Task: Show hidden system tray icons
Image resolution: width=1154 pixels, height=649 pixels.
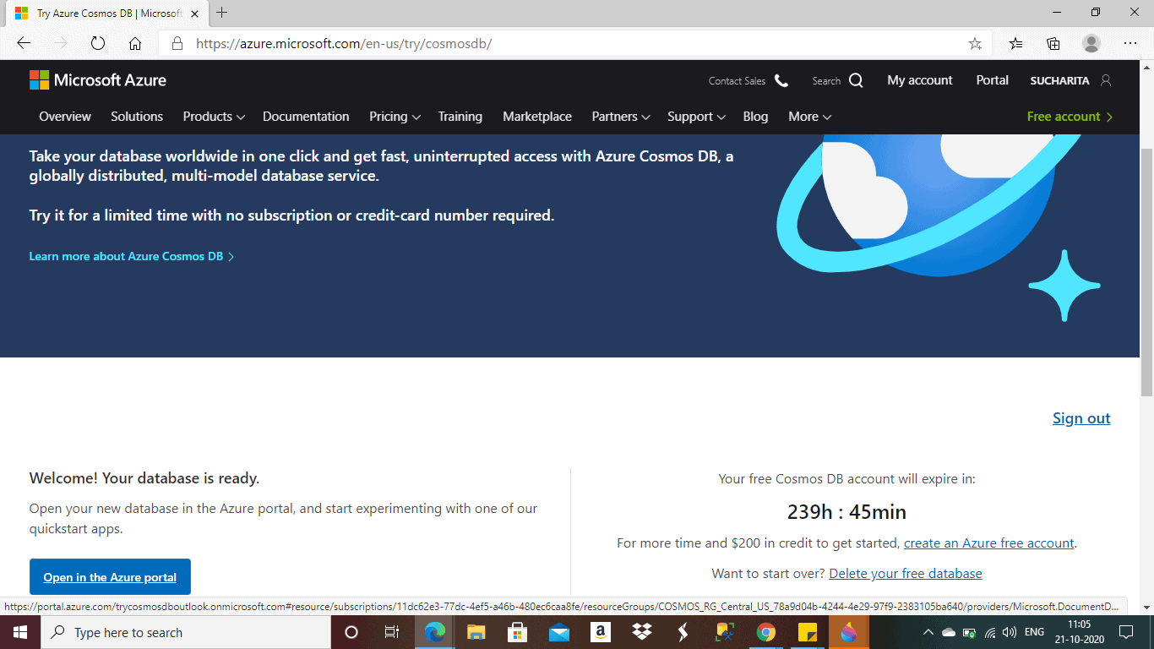Action: click(x=928, y=632)
